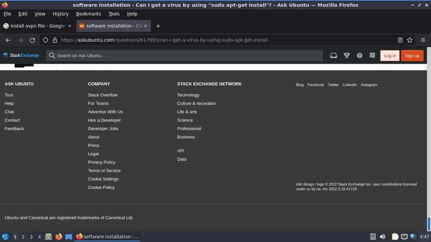
Task: Switch to workspace 2
Action: [23, 237]
